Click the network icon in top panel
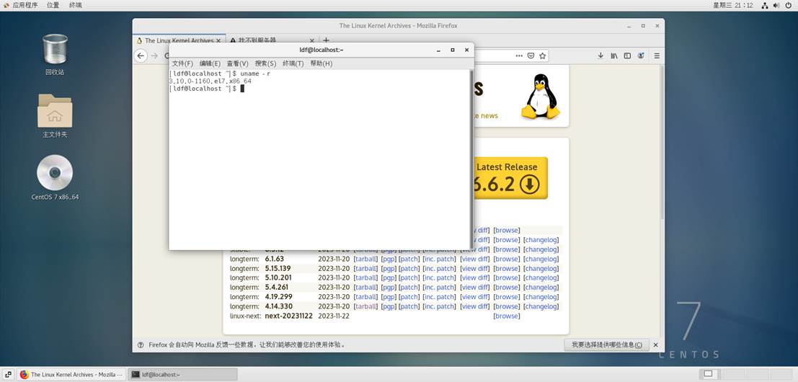798x382 pixels. [x=764, y=5]
